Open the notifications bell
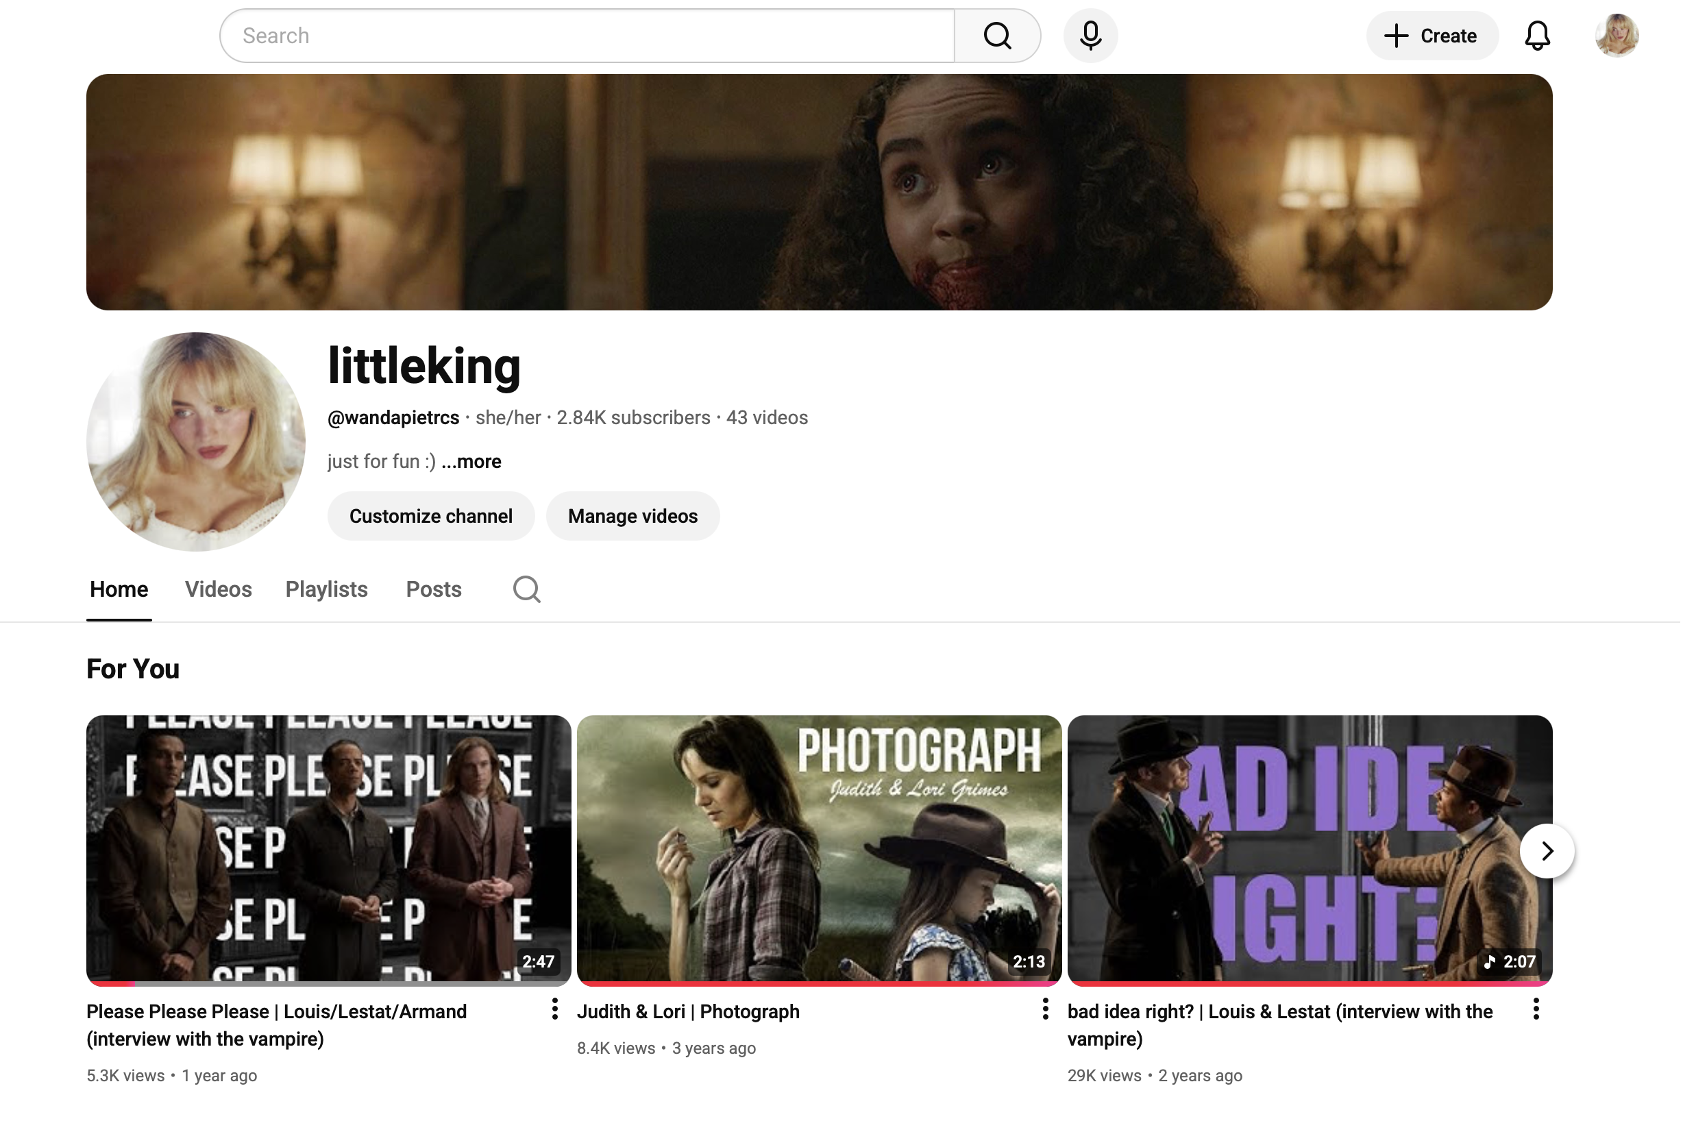 (1536, 36)
